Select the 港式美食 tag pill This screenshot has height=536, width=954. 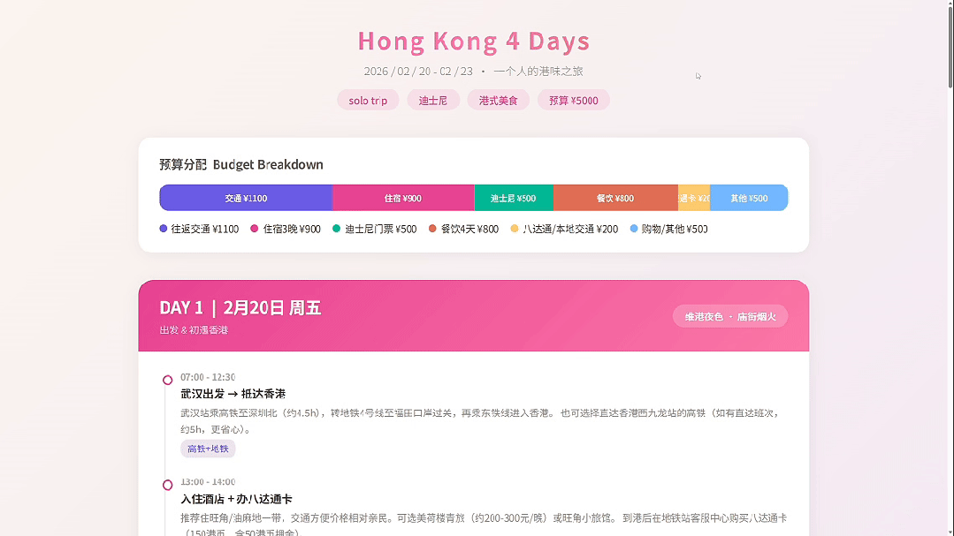coord(498,100)
